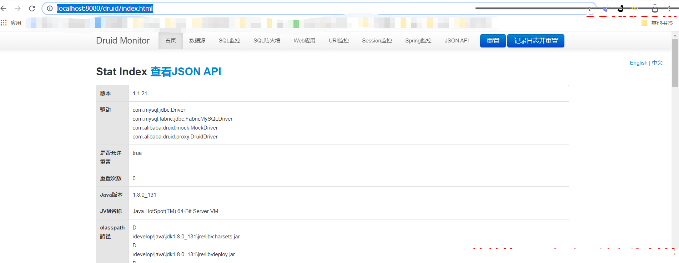Open the Spring监控 tab
This screenshot has width=679, height=263.
coord(418,41)
